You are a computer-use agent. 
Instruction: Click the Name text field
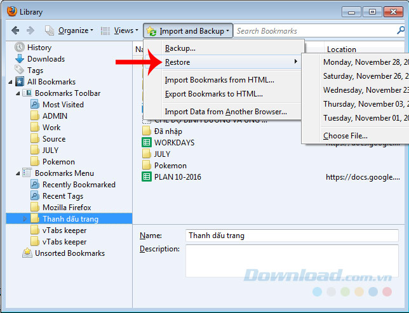pos(292,236)
